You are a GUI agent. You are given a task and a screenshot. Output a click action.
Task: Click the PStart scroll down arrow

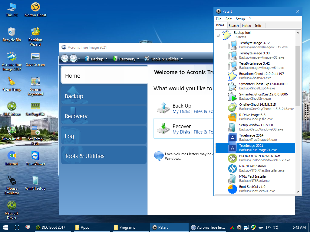[x=298, y=192]
